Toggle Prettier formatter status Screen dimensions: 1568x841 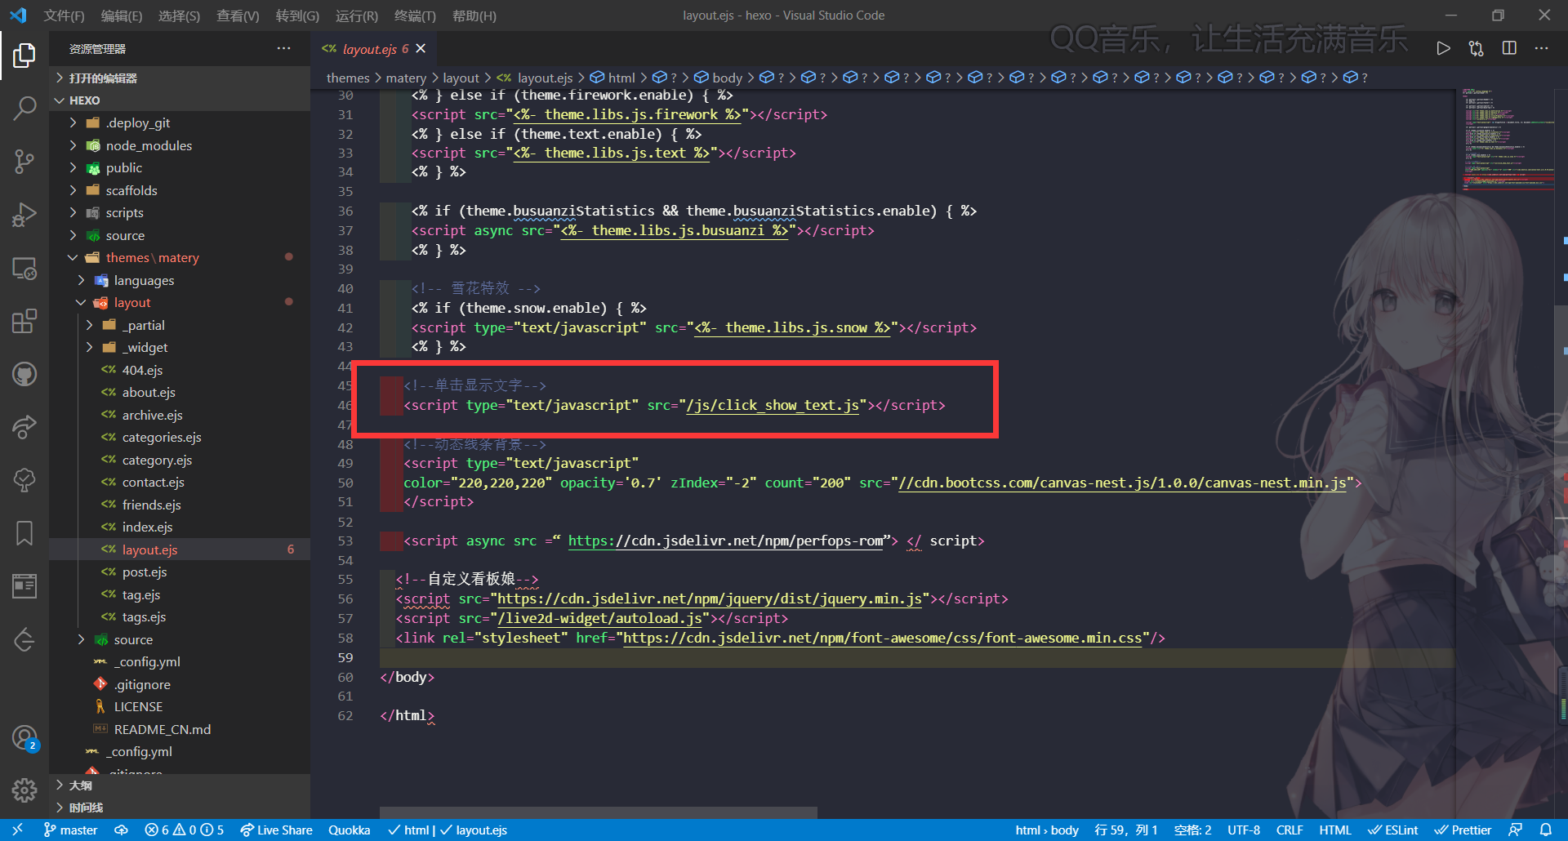pyautogui.click(x=1463, y=830)
